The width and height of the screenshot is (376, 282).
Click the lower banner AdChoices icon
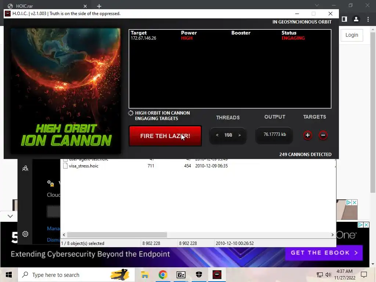click(361, 225)
